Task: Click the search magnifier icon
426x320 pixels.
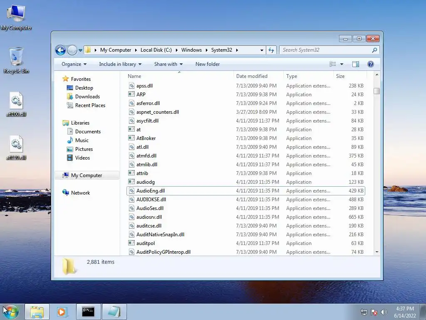Action: click(374, 50)
